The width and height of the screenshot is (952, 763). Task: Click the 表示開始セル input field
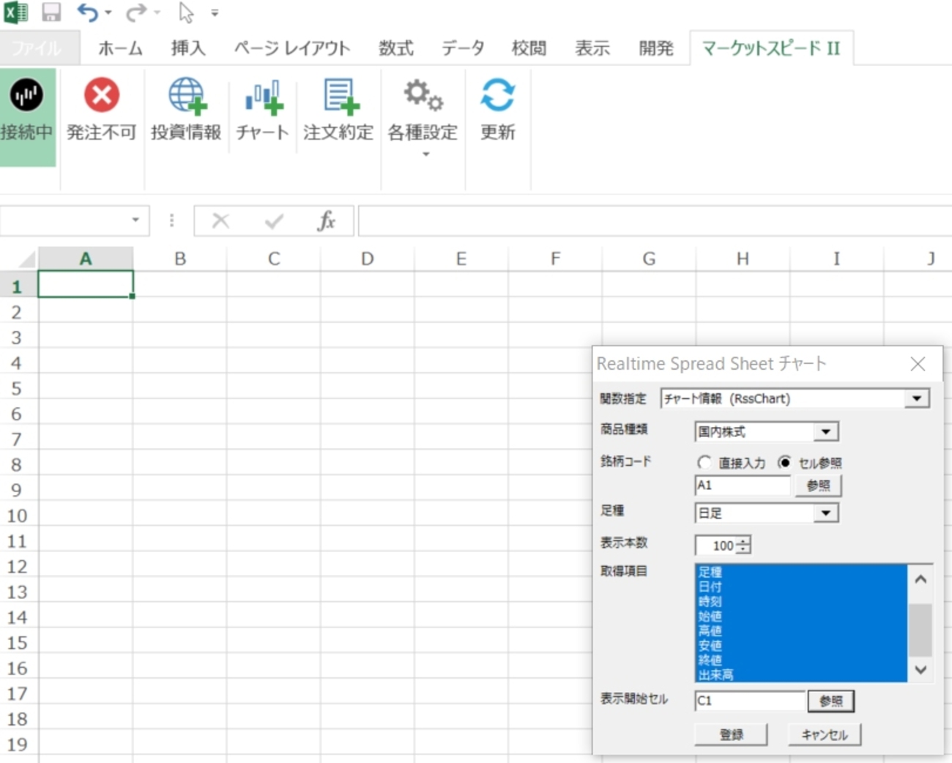click(747, 701)
